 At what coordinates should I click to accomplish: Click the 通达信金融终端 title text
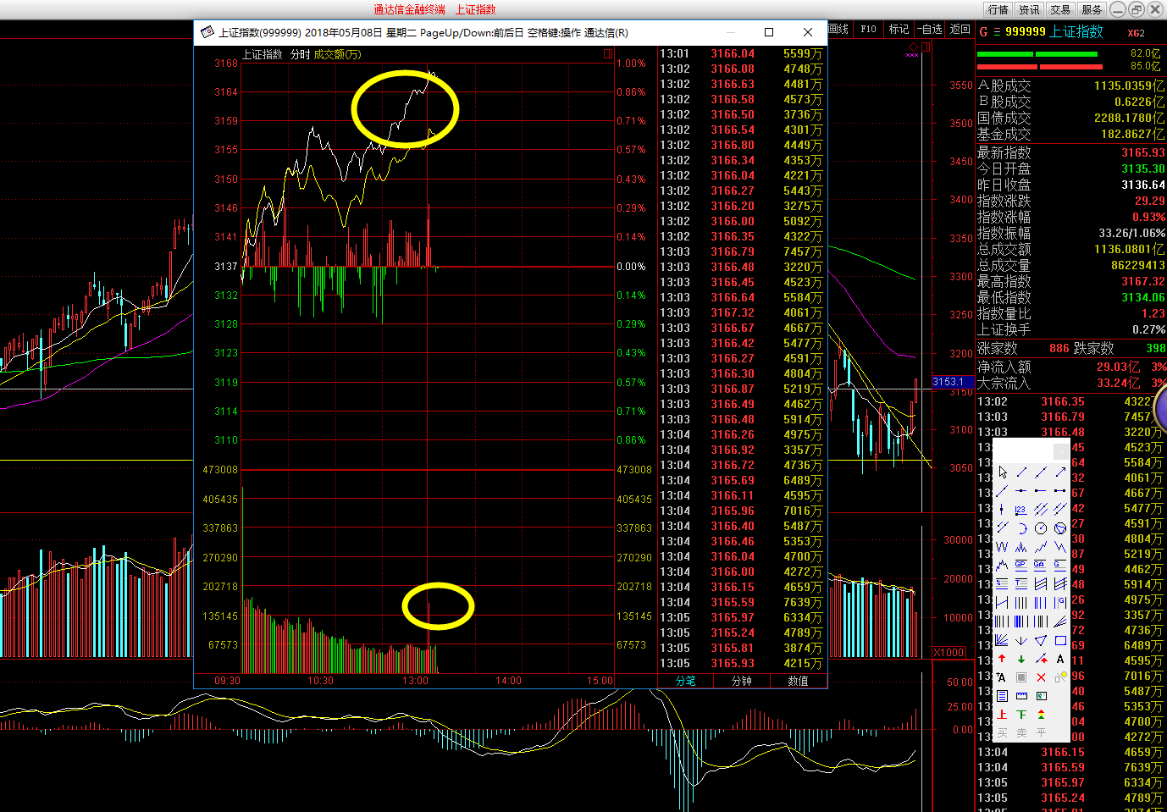pos(409,9)
